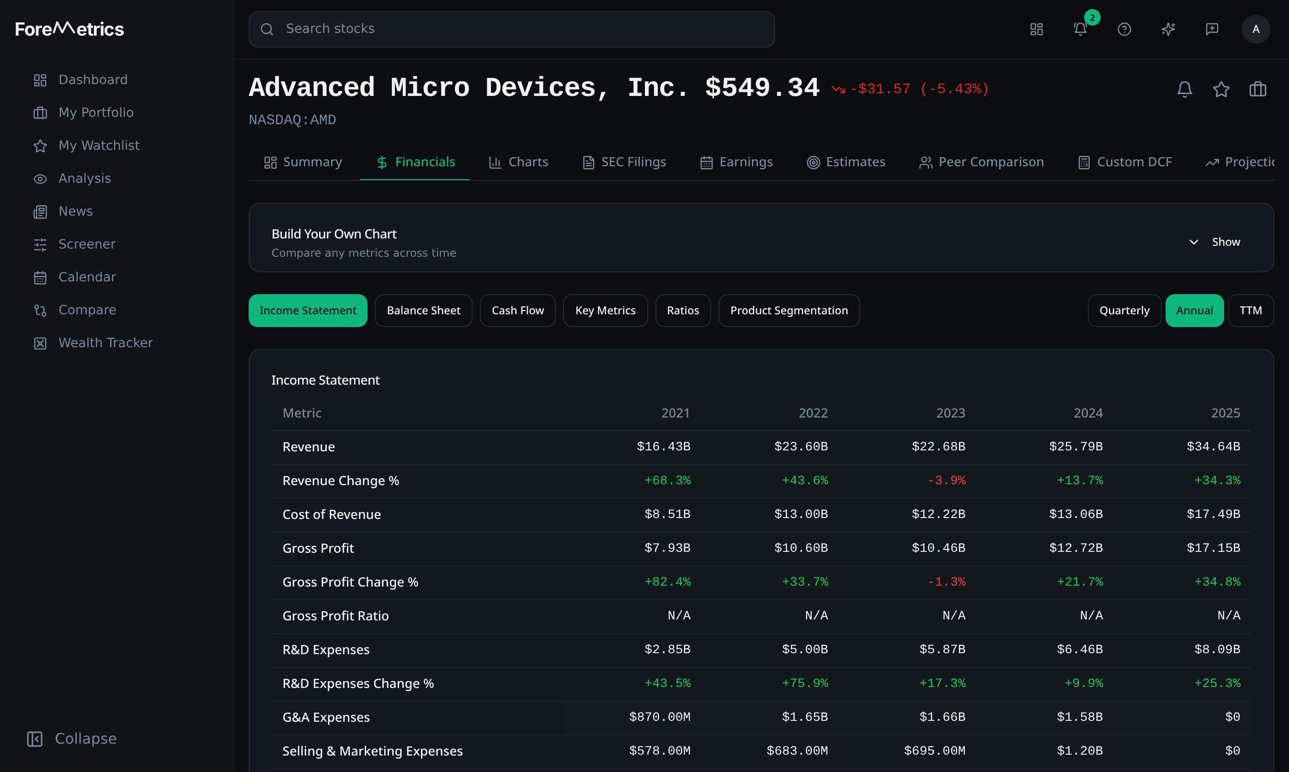Select the Annual period
The image size is (1289, 772).
click(x=1194, y=311)
